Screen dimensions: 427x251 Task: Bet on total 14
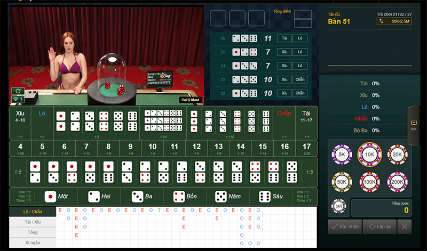tap(241, 149)
